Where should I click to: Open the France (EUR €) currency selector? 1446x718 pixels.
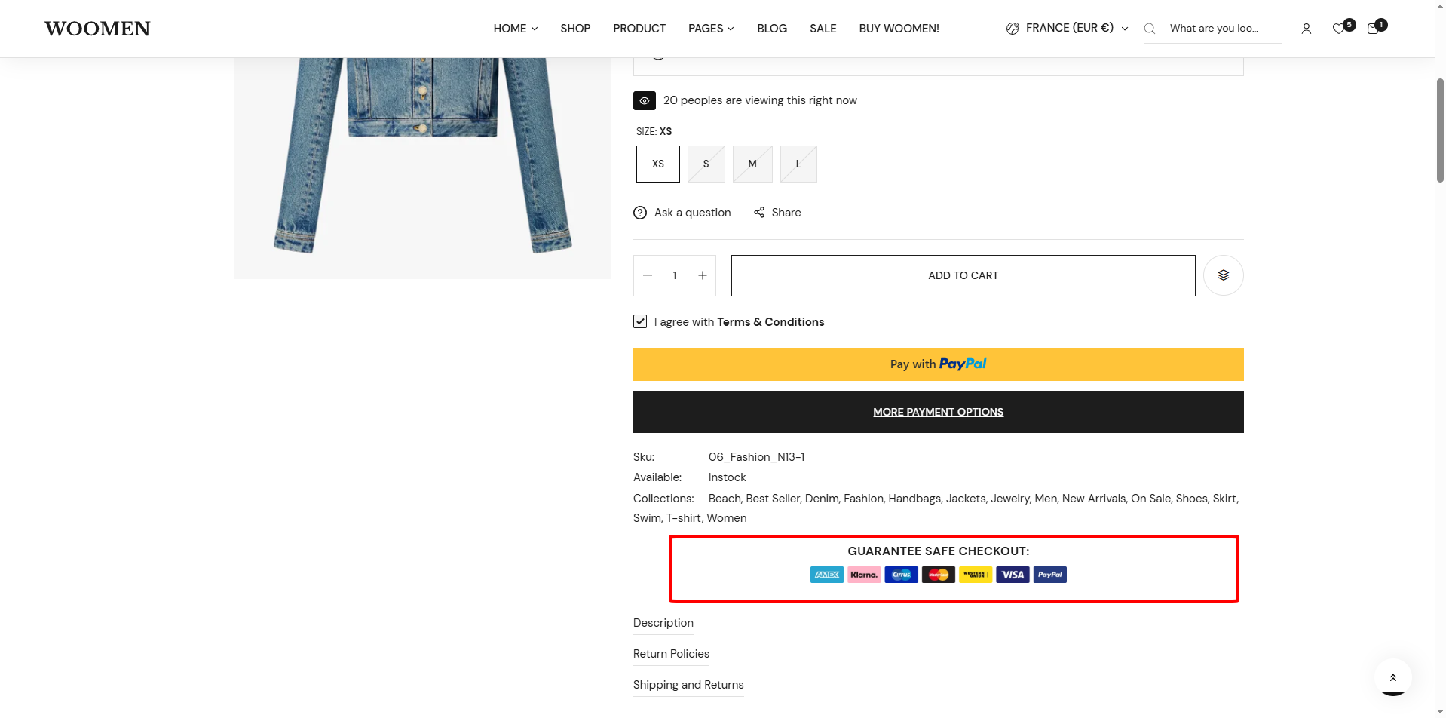(1068, 28)
